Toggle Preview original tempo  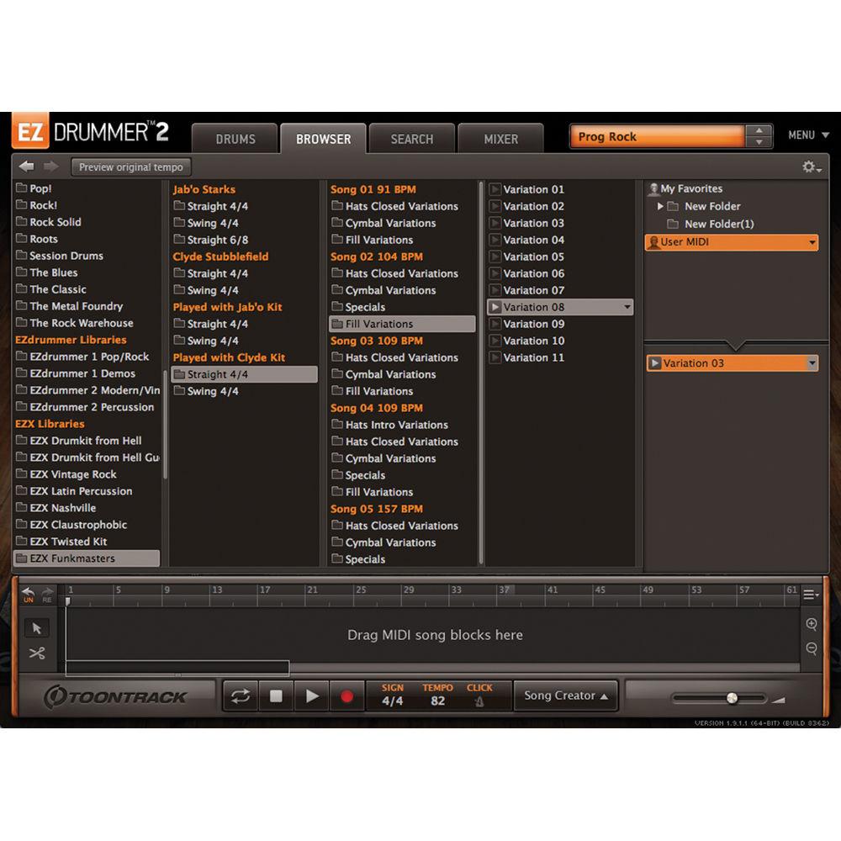pyautogui.click(x=131, y=167)
